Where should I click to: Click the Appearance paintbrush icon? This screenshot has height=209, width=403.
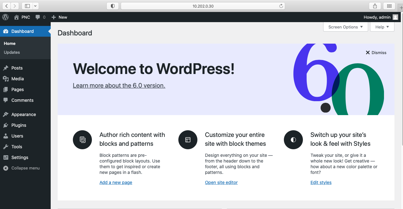coord(5,114)
